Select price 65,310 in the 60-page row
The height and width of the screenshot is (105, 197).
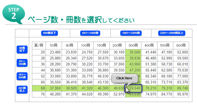[149, 82]
